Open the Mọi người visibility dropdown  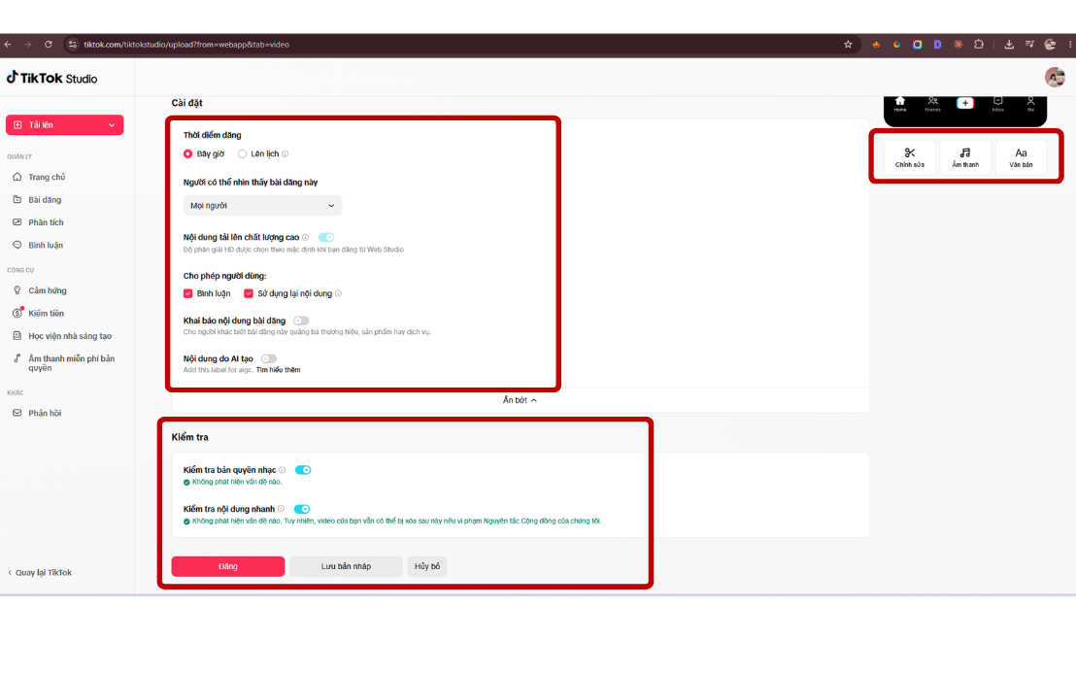pyautogui.click(x=262, y=206)
